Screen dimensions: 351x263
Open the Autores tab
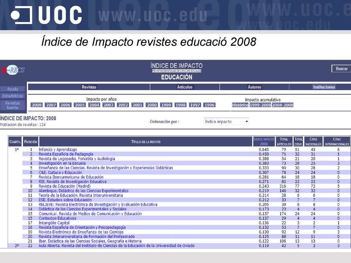pos(254,87)
